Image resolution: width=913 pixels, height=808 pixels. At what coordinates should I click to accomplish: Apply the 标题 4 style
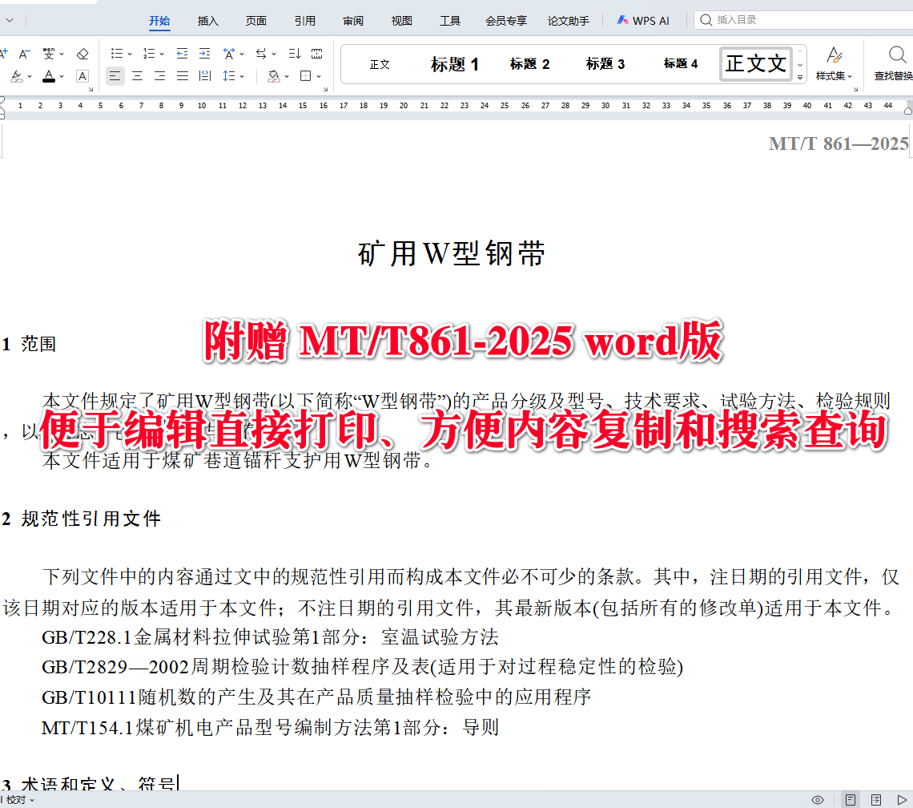681,63
